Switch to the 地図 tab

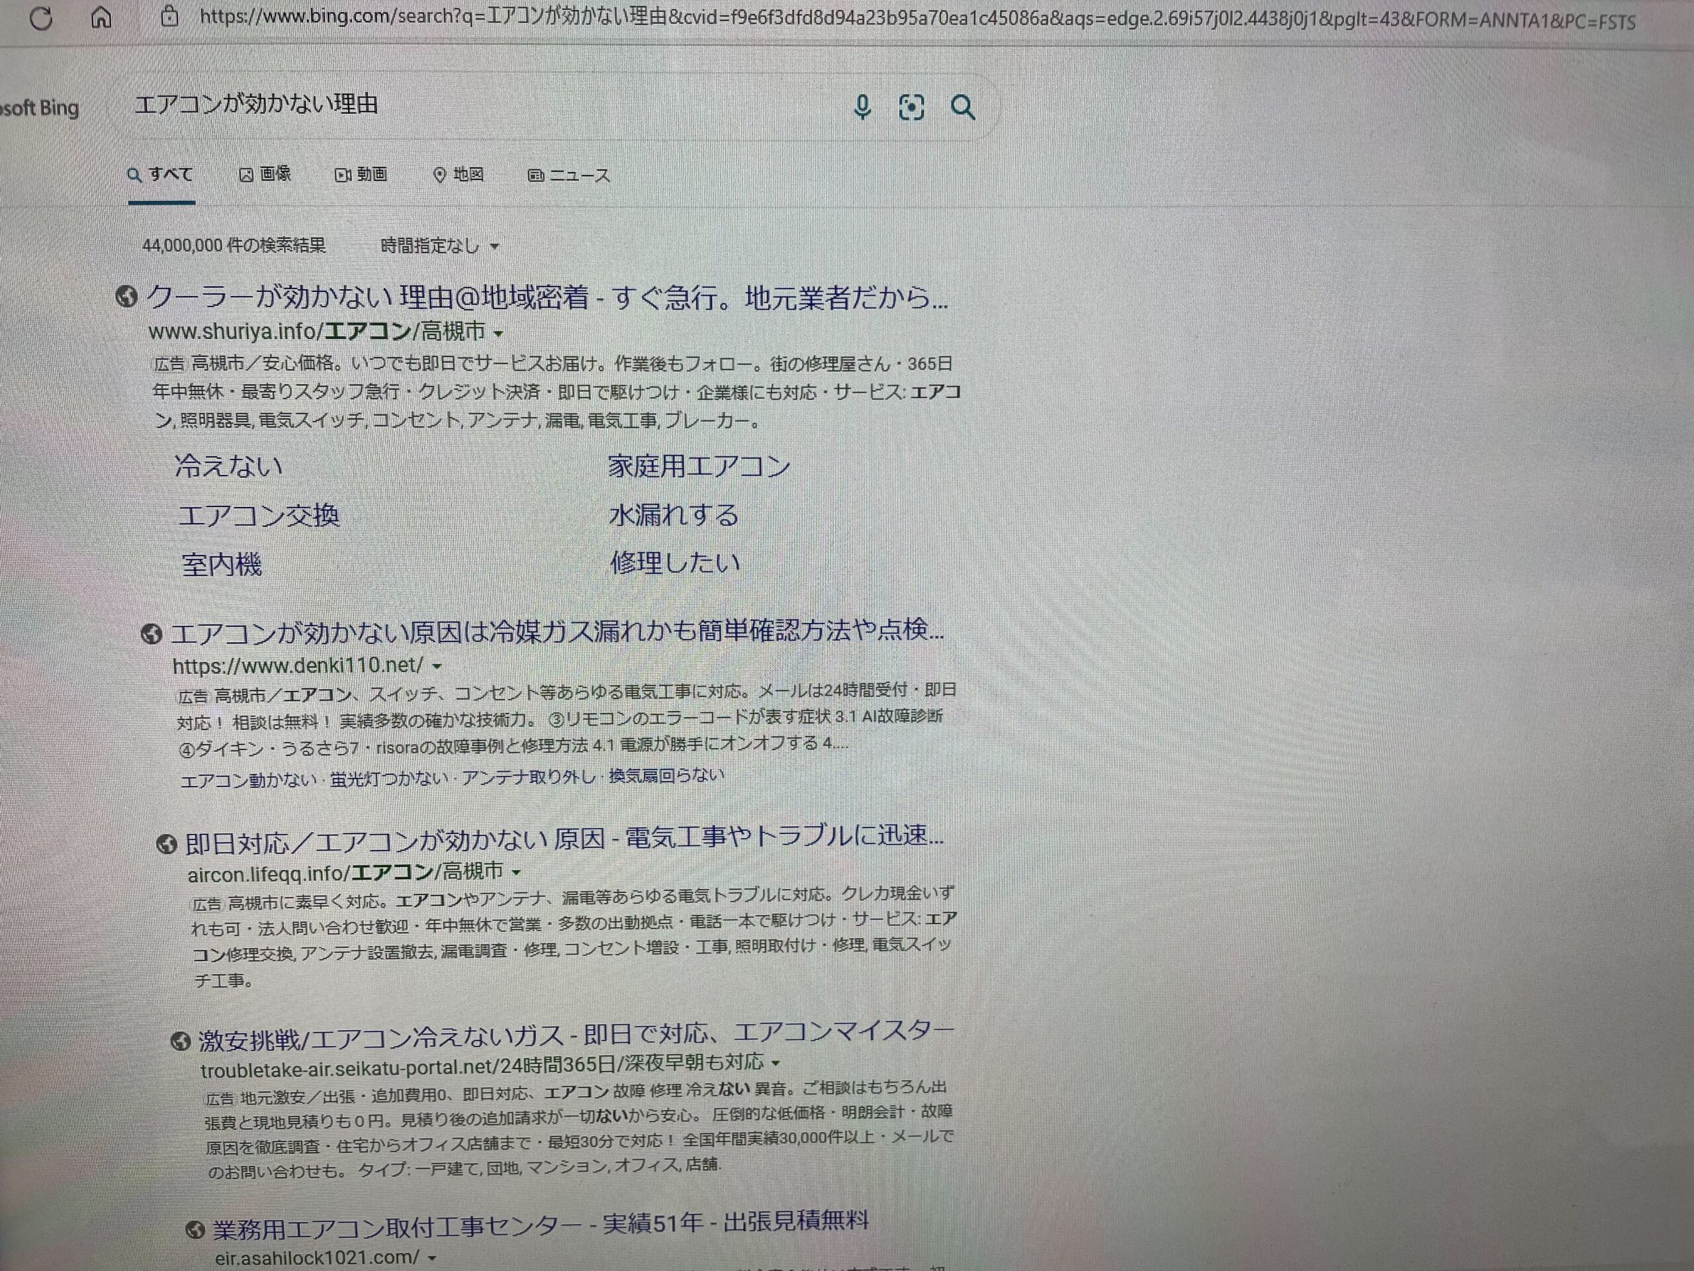[x=458, y=175]
